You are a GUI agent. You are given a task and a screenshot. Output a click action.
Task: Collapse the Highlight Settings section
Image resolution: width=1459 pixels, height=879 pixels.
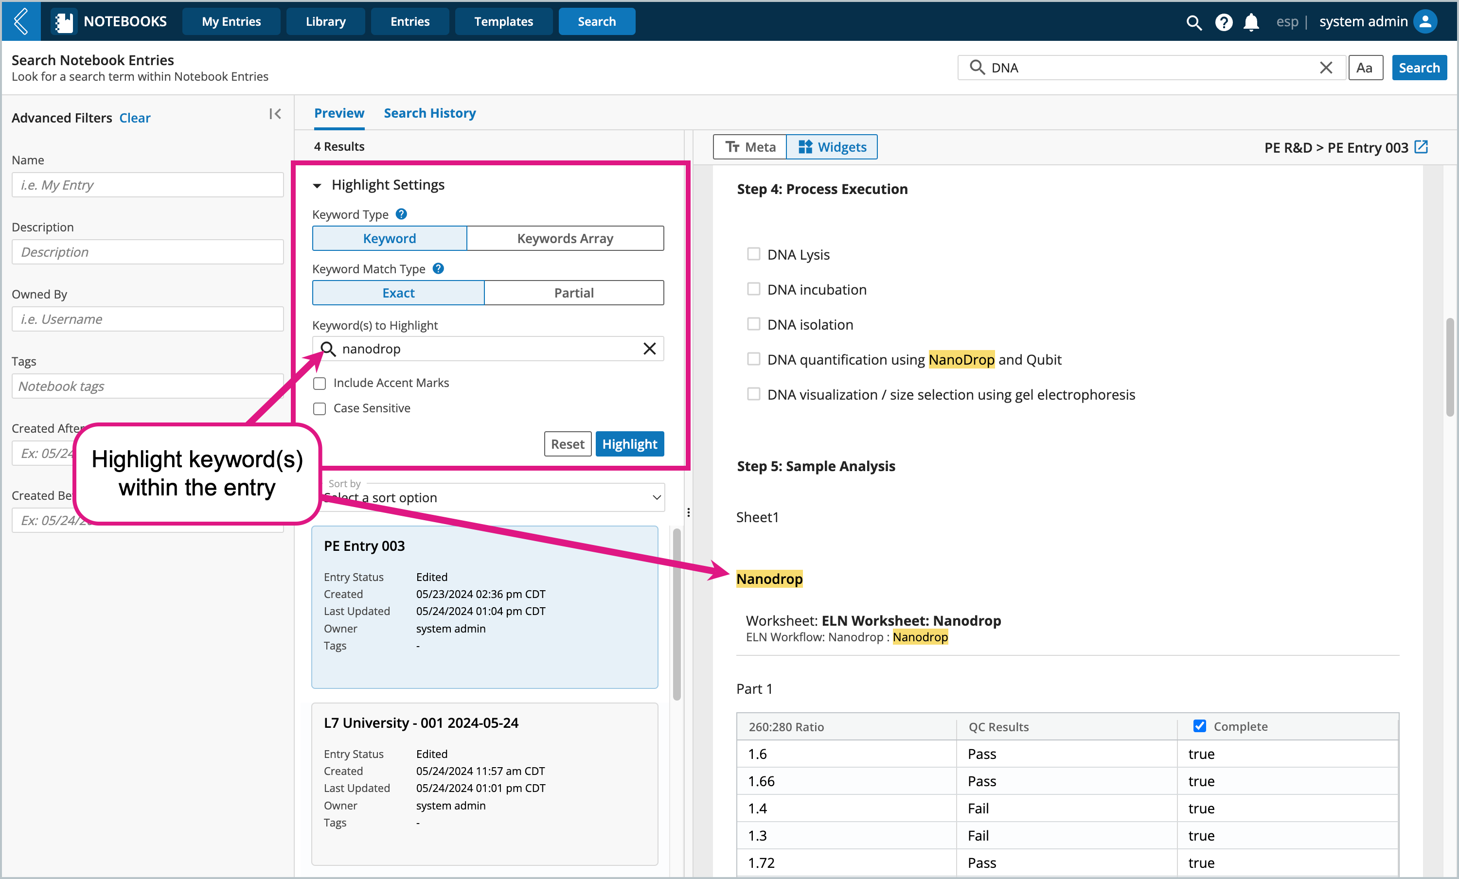(318, 185)
